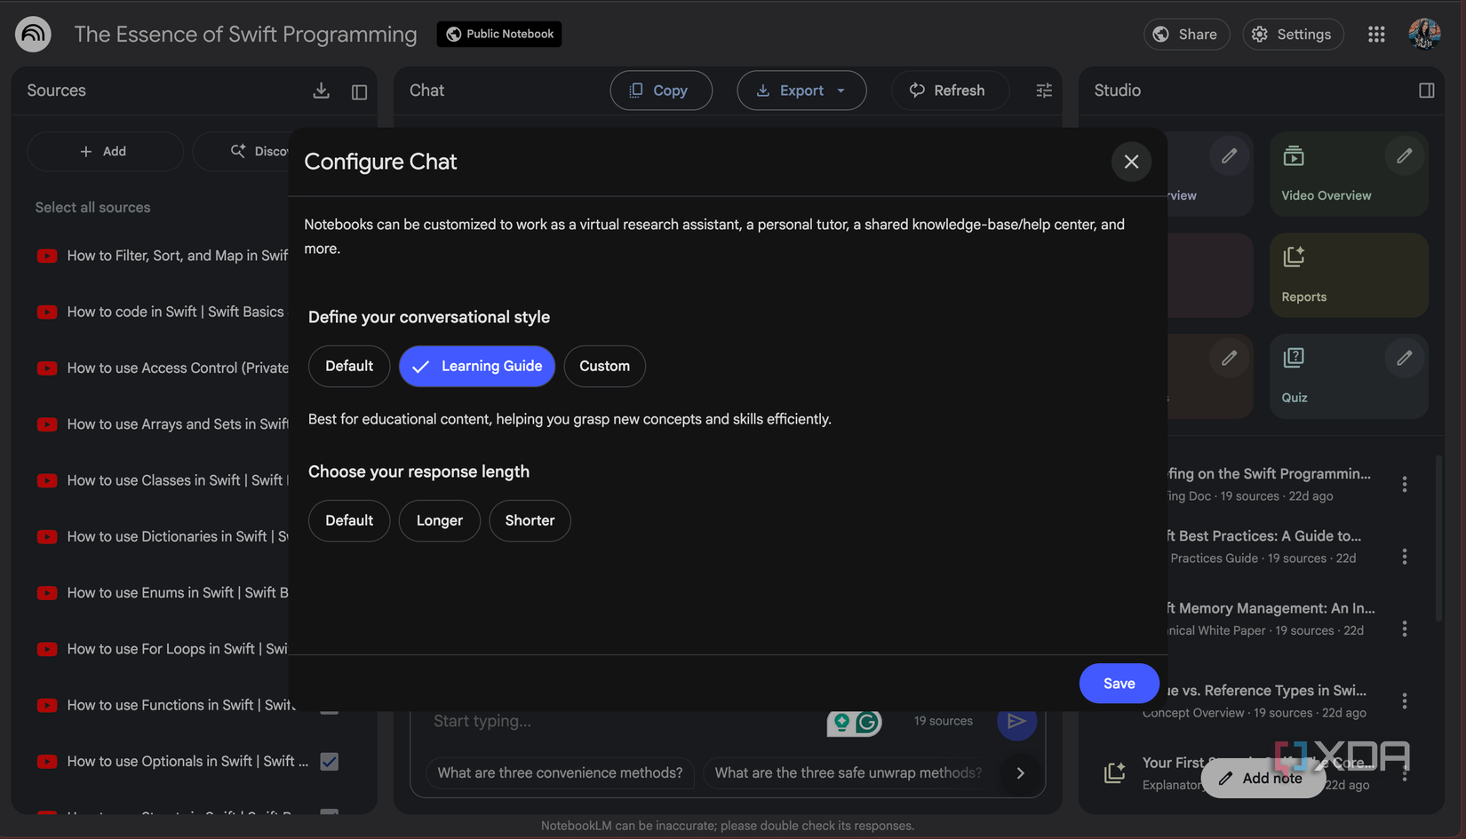The width and height of the screenshot is (1466, 839).
Task: Open the three-dot menu on Swift Memory Management
Action: point(1405,629)
